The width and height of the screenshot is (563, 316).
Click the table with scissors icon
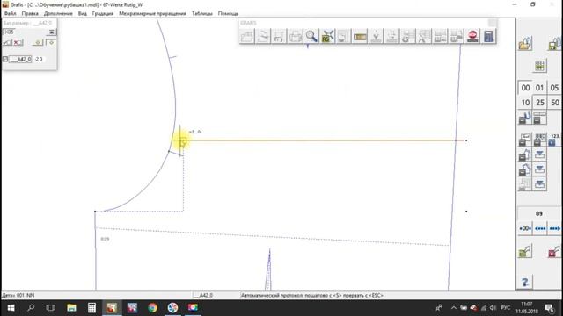tap(424, 36)
